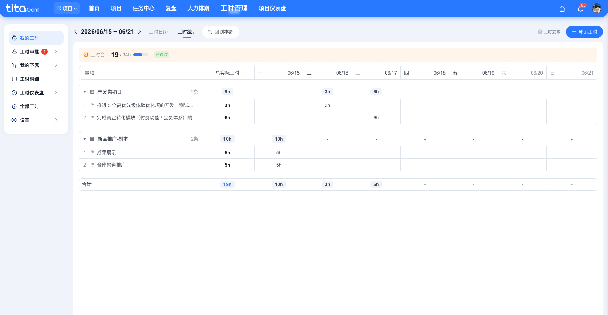Click the flag icon beside 合作渠道推广

pyautogui.click(x=93, y=165)
